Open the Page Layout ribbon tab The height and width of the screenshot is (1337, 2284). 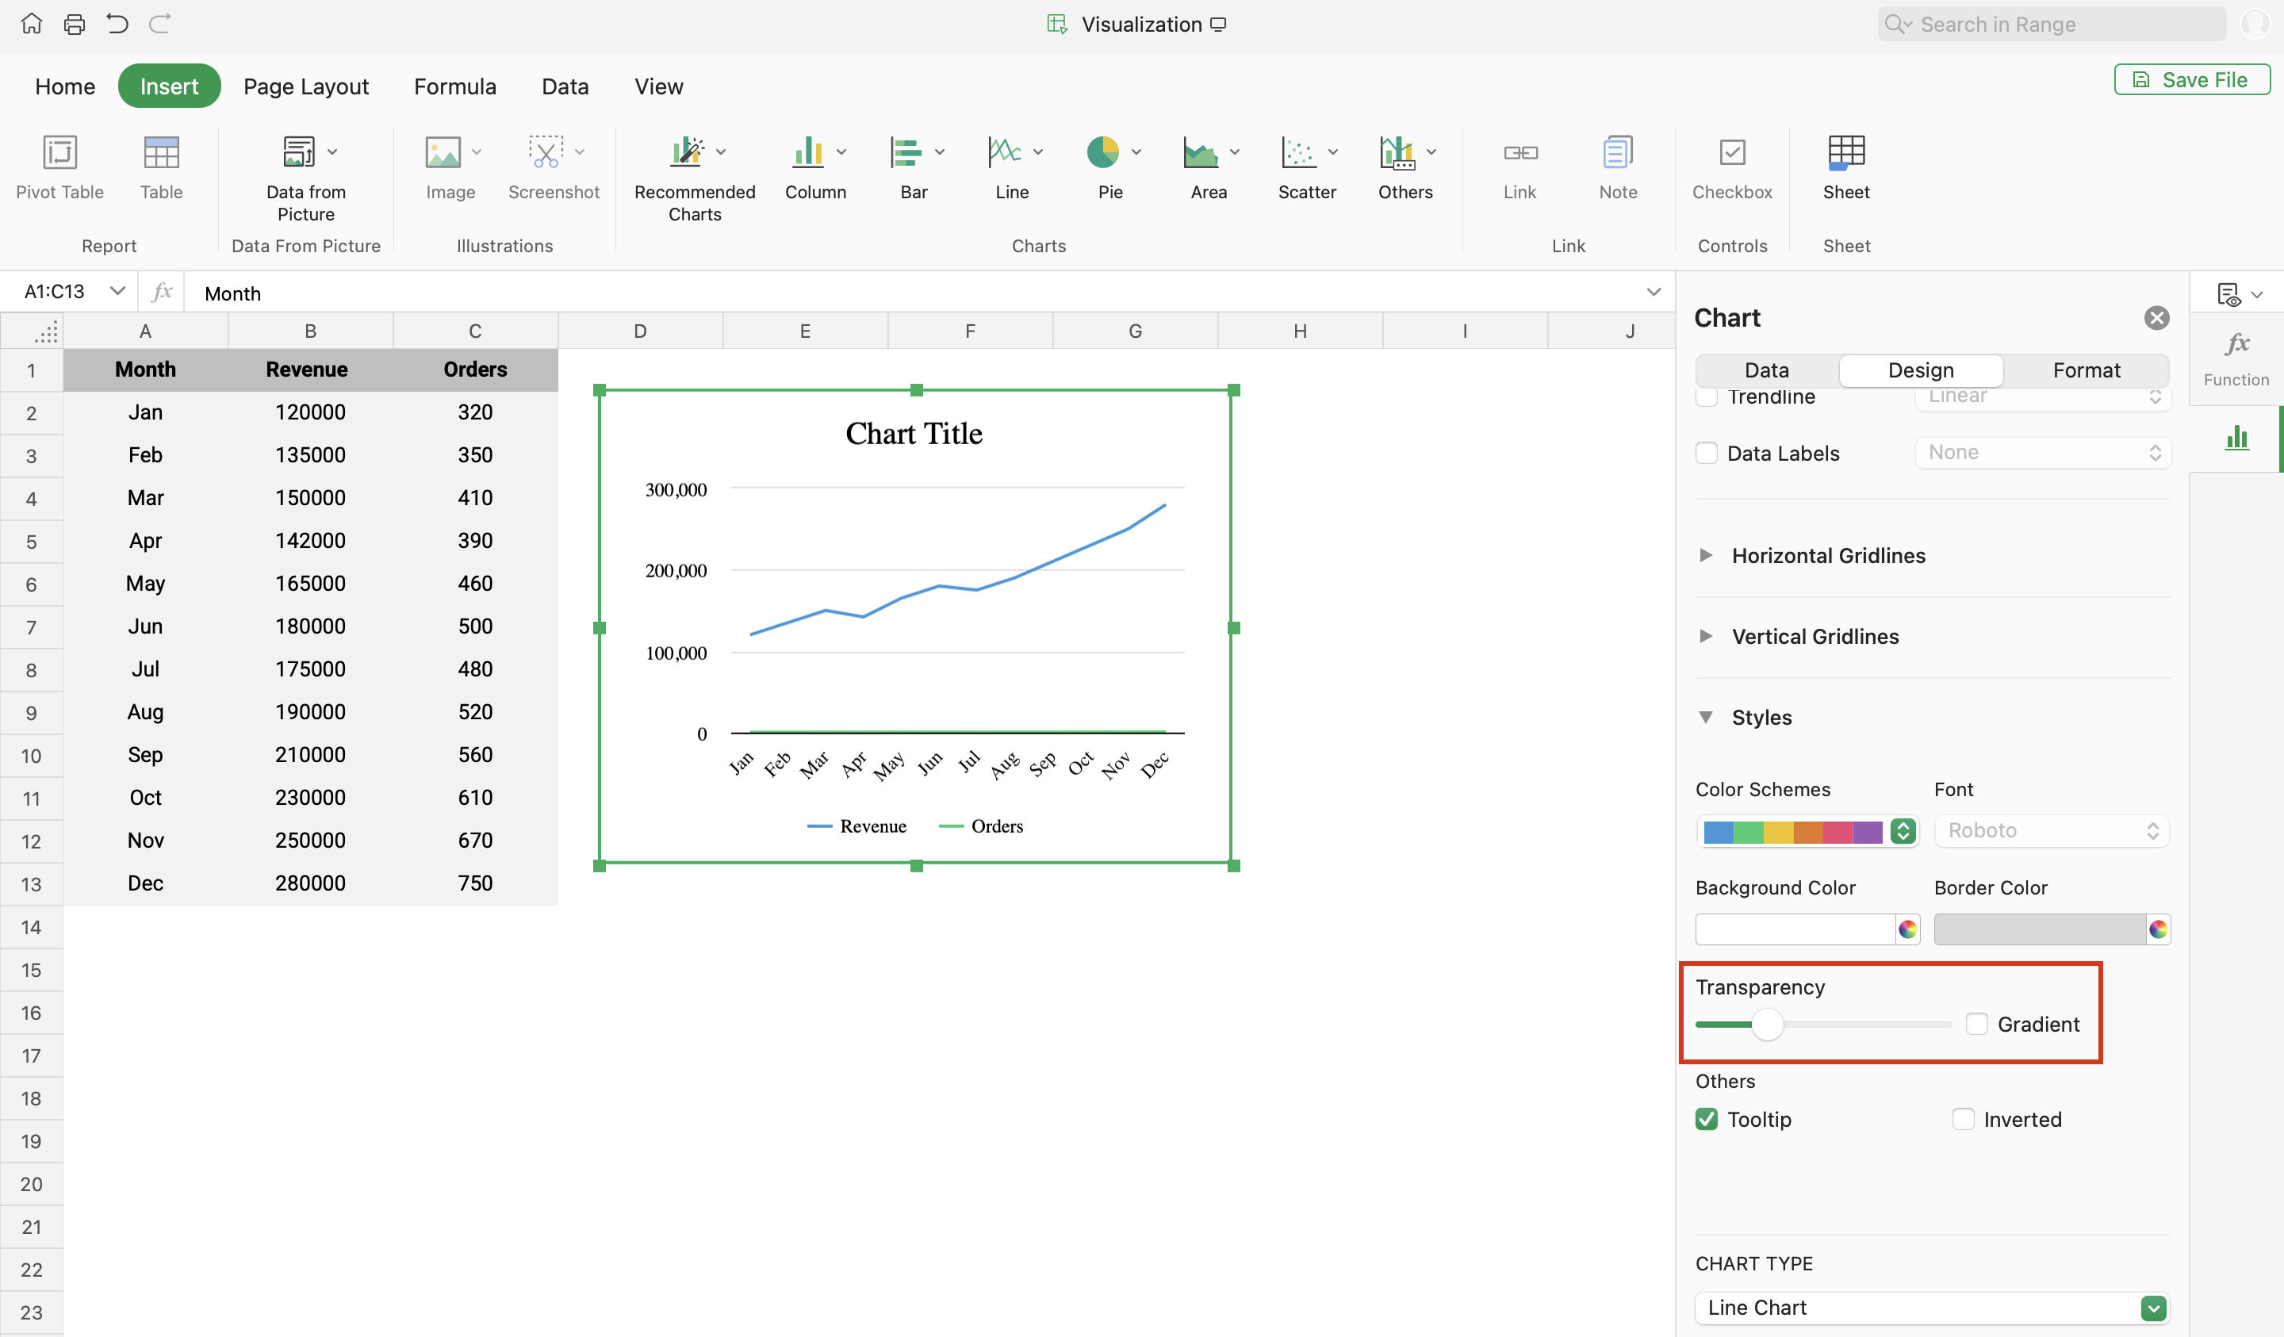[x=306, y=86]
